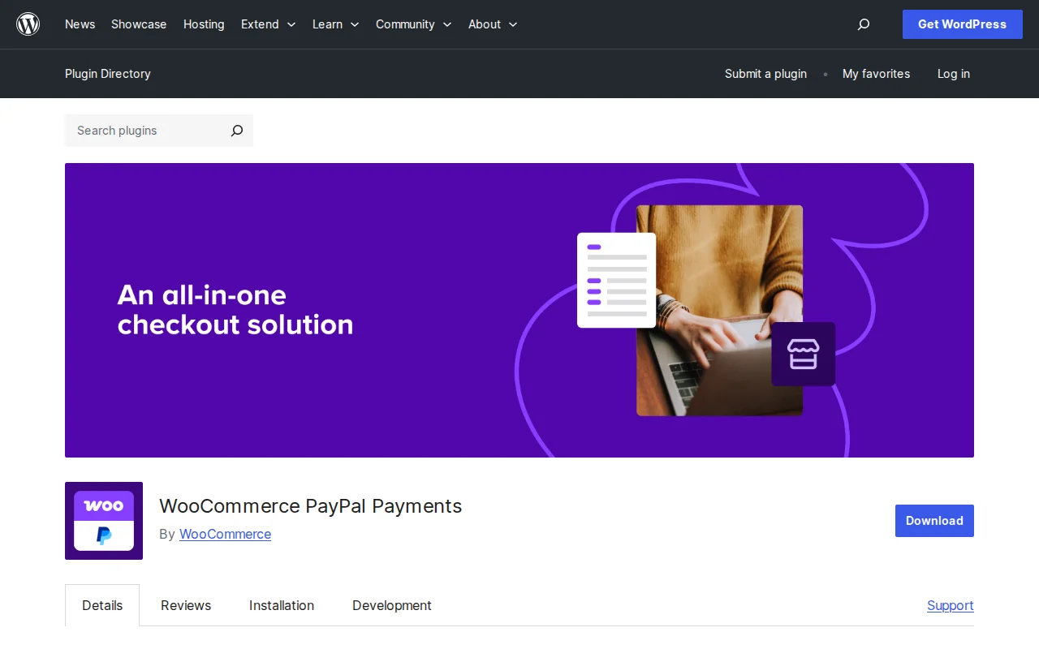Visit the WooCommerce author link
This screenshot has width=1039, height=649.
point(225,534)
